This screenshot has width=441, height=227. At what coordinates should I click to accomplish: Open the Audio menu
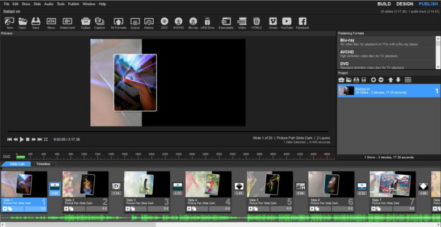click(x=49, y=4)
